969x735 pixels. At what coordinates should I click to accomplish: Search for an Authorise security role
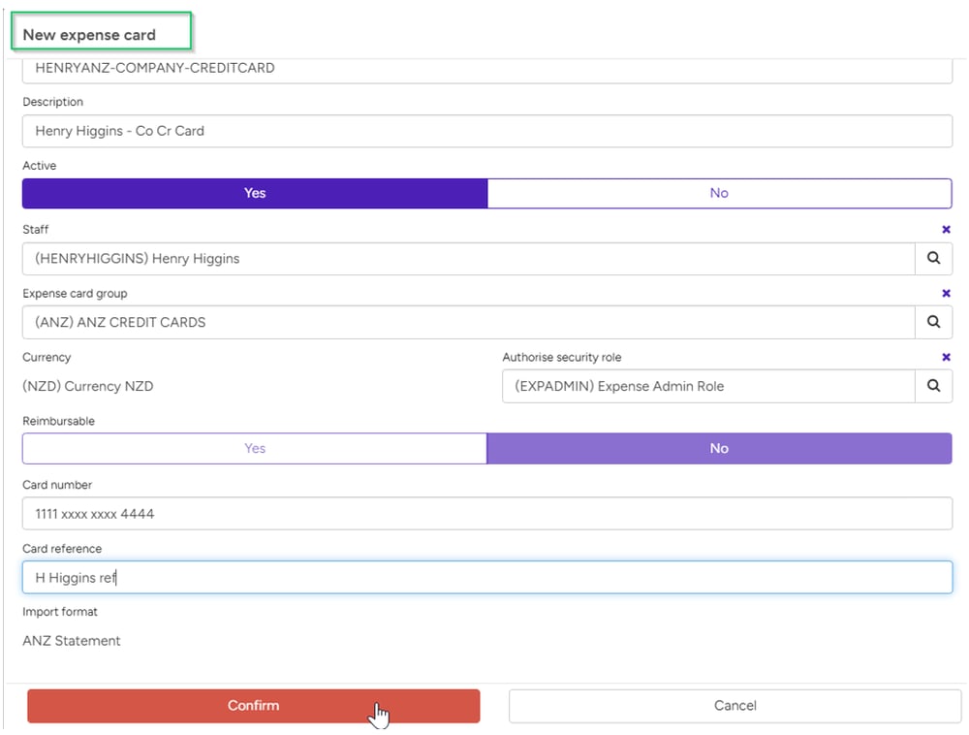[x=933, y=386]
